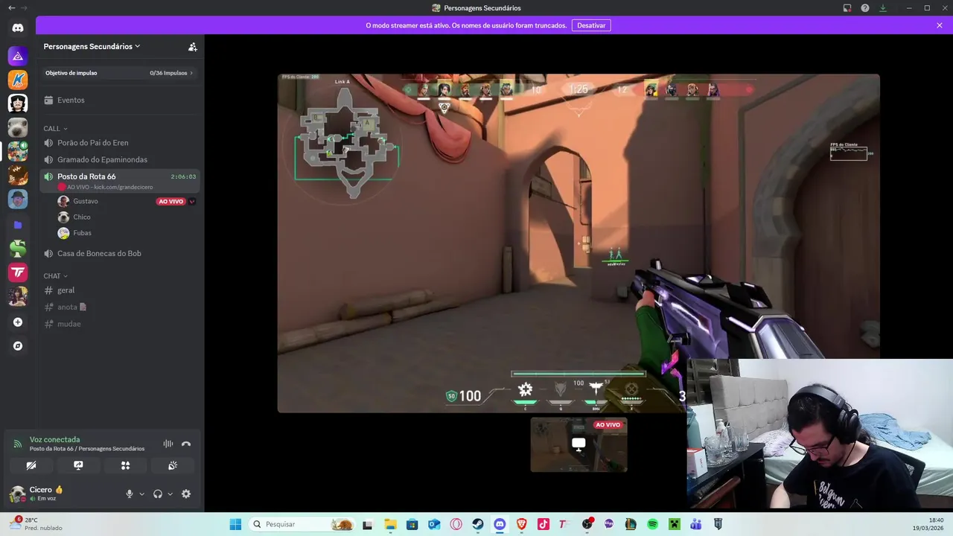The width and height of the screenshot is (953, 536).
Task: Click Desativar to disable streamer mode
Action: coord(591,25)
